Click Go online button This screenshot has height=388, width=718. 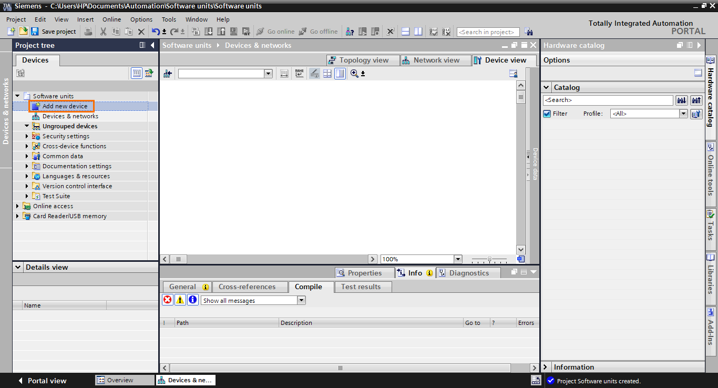[275, 32]
